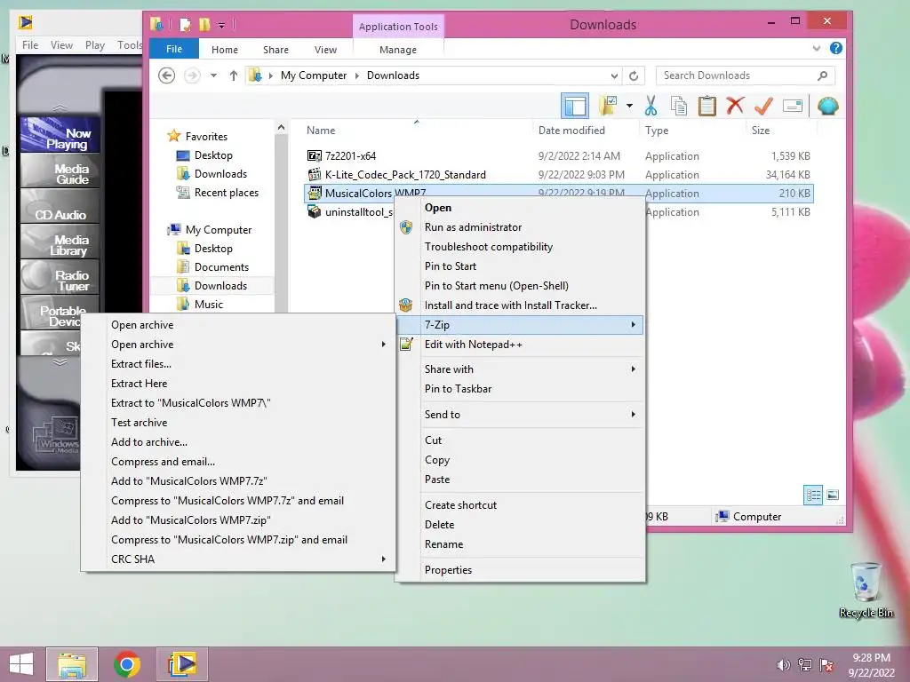Image resolution: width=910 pixels, height=682 pixels.
Task: Expand the CRC SHA submenu
Action: click(238, 559)
